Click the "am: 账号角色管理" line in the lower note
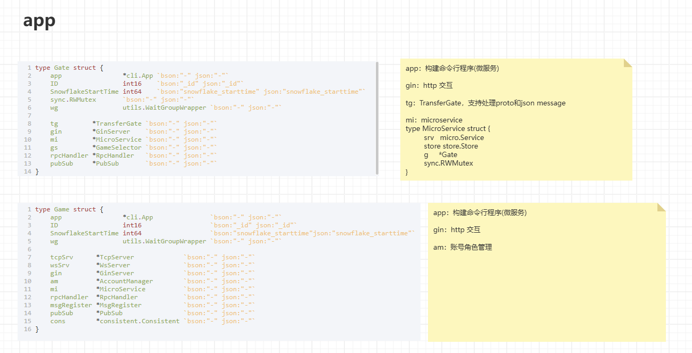692x353 pixels. [463, 247]
